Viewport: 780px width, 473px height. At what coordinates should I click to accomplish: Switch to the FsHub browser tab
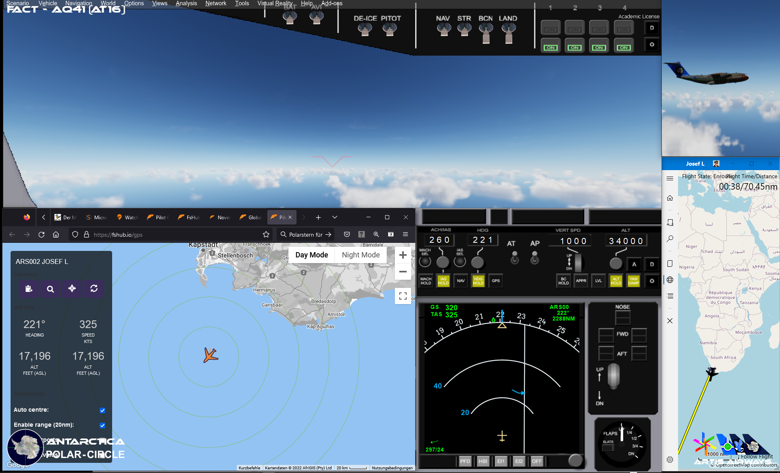(x=189, y=217)
